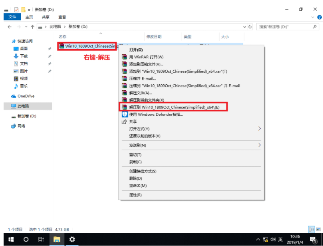Refresh the current folder view
The height and width of the screenshot is (246, 323).
click(x=250, y=27)
